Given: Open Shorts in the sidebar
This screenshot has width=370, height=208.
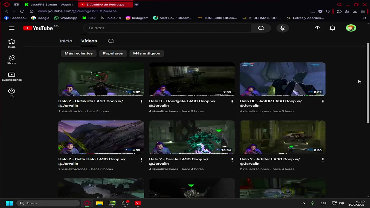Looking at the screenshot, I should point(12,60).
